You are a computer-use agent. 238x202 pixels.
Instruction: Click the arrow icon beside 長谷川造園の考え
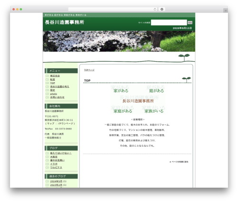(47, 86)
